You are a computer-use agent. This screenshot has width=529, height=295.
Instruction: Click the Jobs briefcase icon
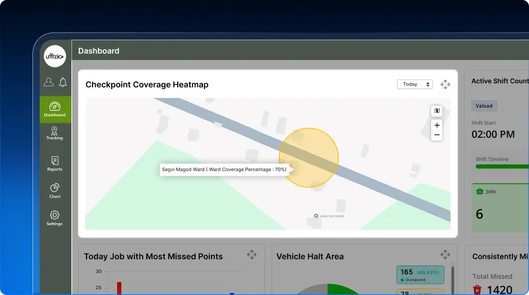[x=479, y=191]
